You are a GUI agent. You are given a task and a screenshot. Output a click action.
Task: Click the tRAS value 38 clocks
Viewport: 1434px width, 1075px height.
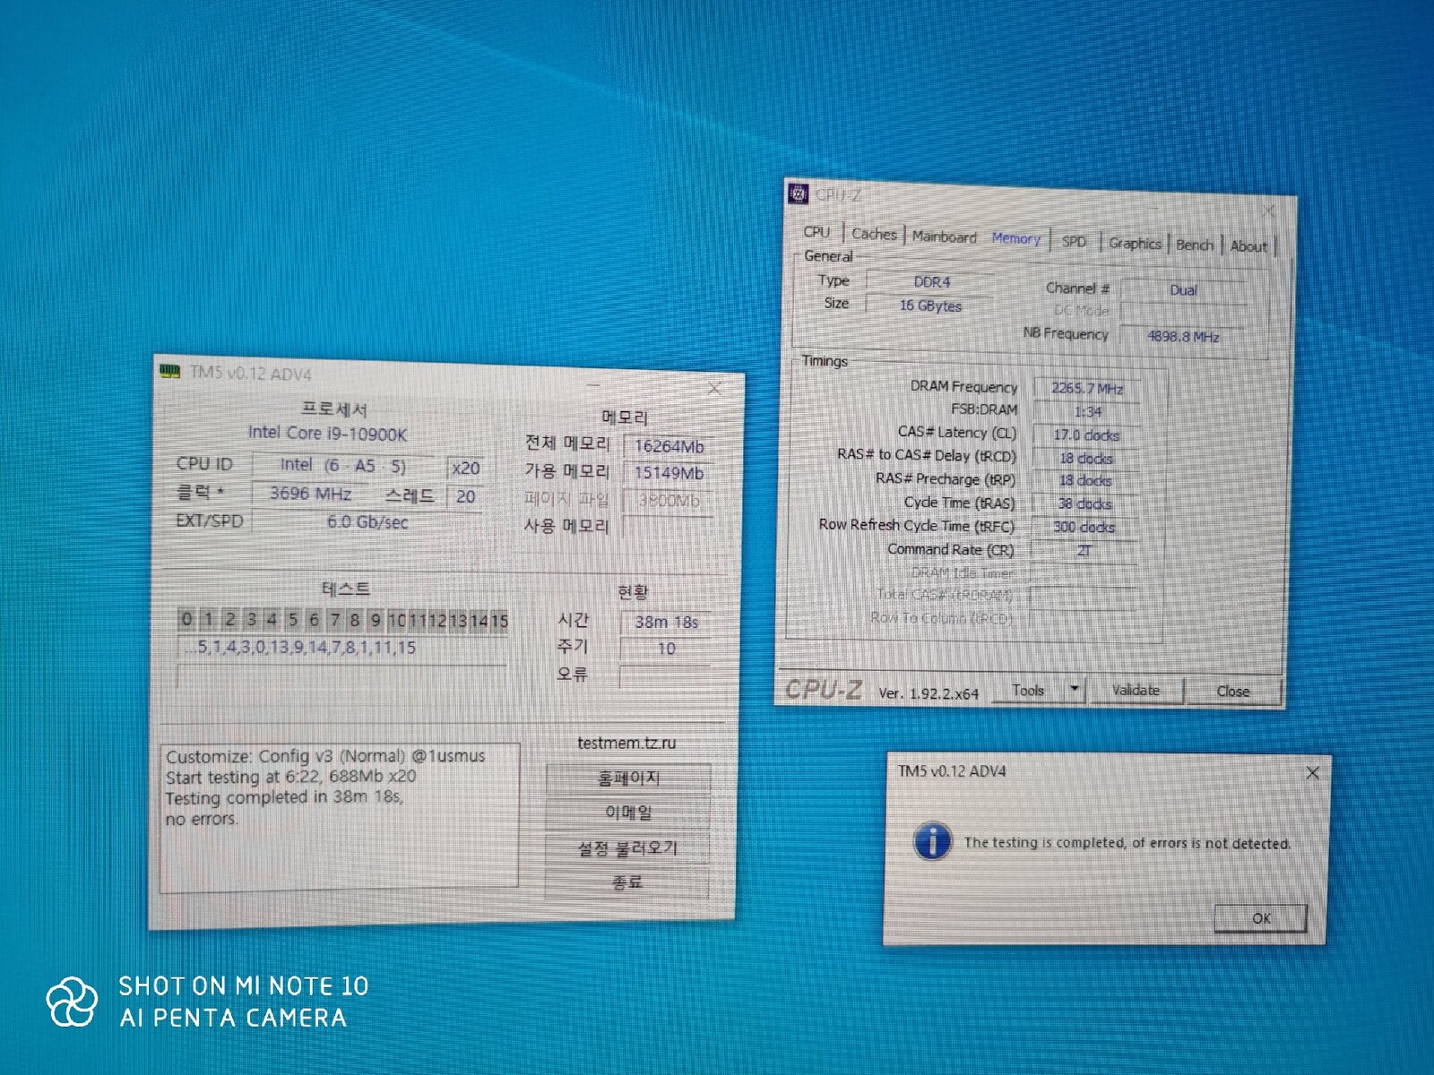[1084, 503]
